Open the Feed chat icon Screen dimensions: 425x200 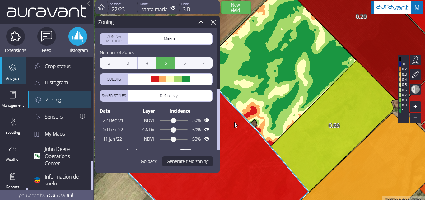tap(47, 37)
